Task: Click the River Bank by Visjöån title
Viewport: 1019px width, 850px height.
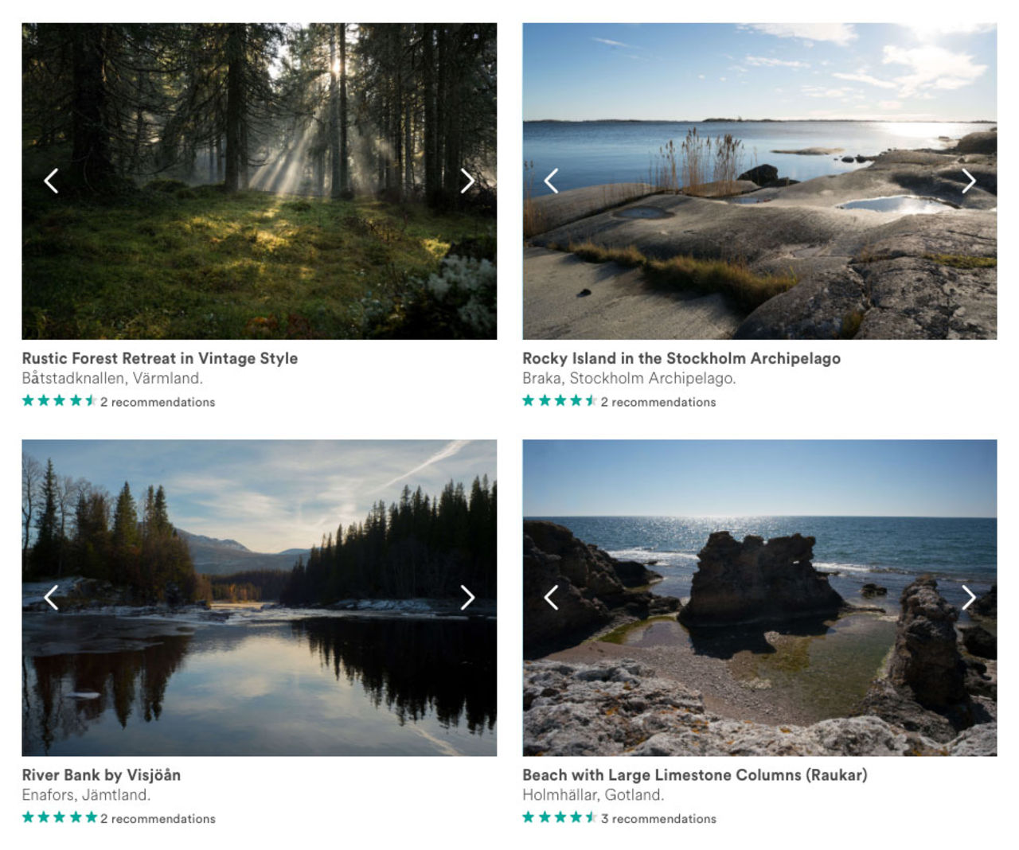Action: (x=101, y=774)
